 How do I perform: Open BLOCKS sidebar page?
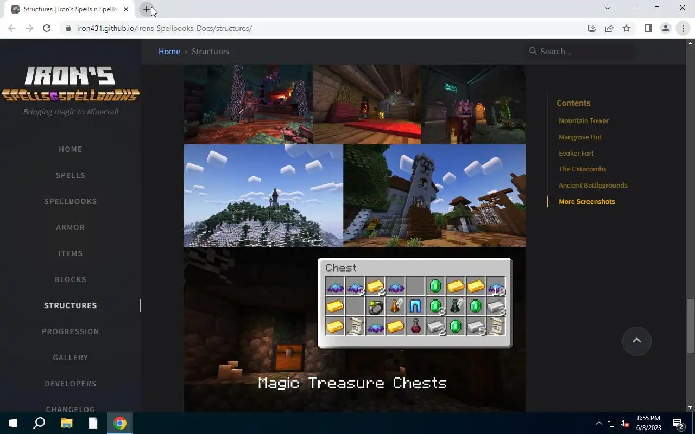click(71, 279)
